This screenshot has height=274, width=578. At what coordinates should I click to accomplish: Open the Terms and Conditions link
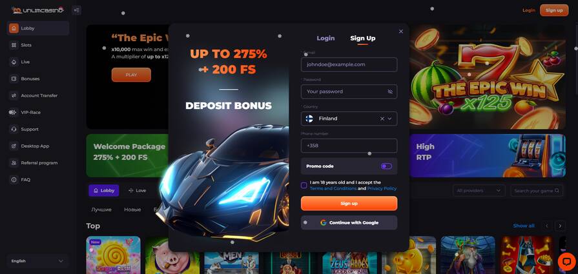click(x=333, y=188)
